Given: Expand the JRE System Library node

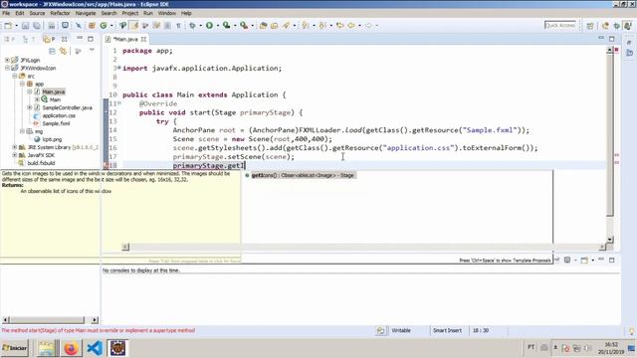Looking at the screenshot, I should pos(15,147).
